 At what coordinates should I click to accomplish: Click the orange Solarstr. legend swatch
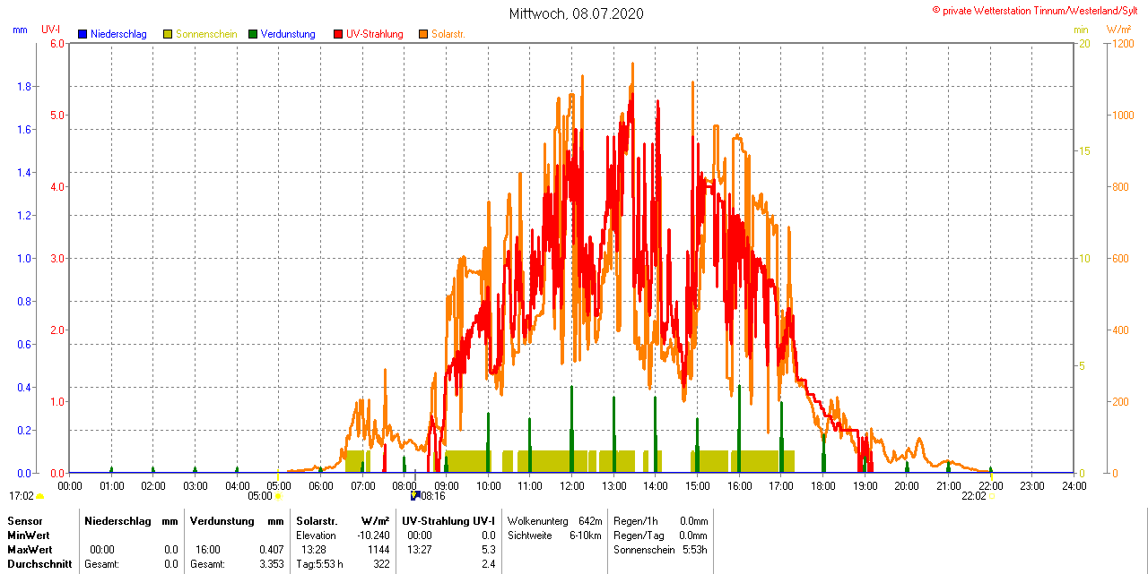tap(423, 34)
